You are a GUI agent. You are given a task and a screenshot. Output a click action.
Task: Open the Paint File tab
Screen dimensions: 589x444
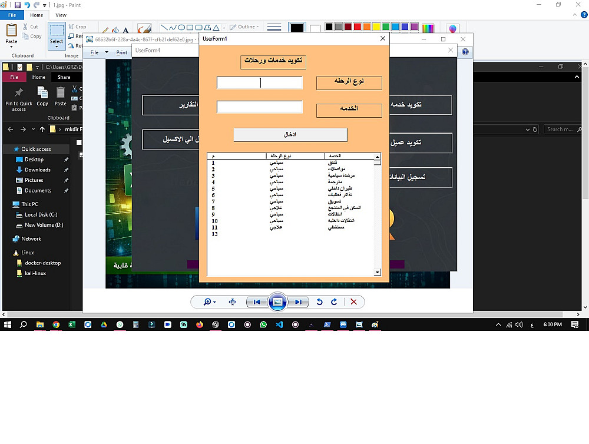pos(12,15)
